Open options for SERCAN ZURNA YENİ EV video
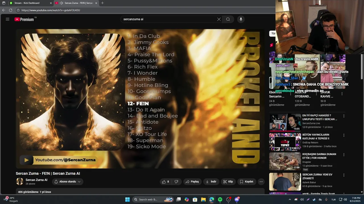The height and width of the screenshot is (204, 364). tap(344, 175)
